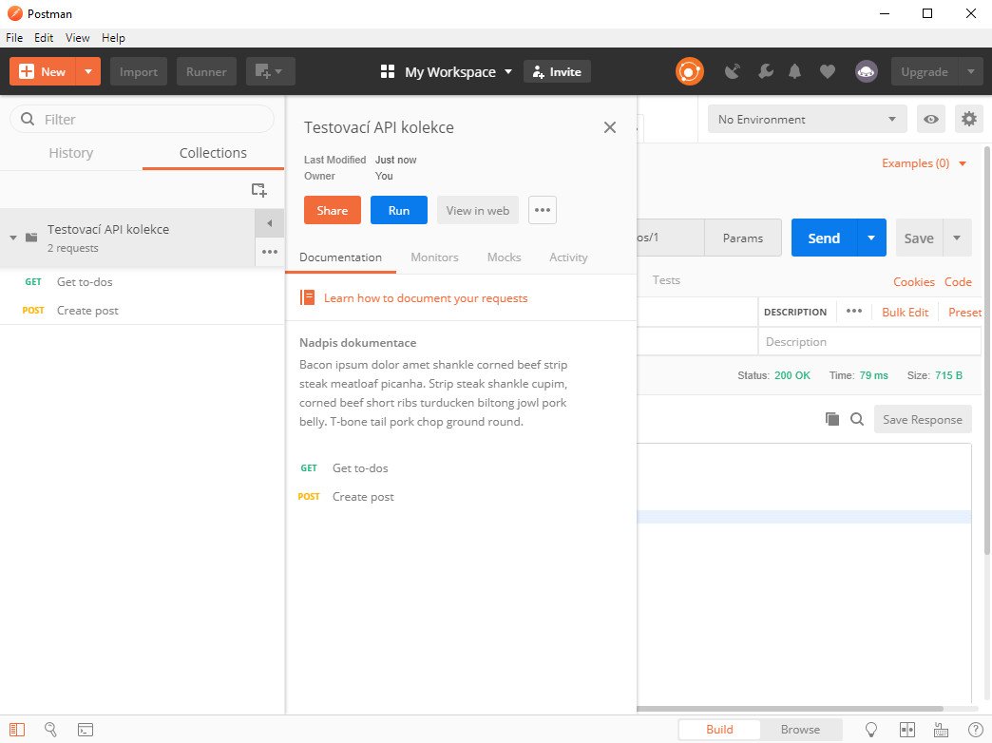
Task: Open manage environments gear icon
Action: [x=968, y=119]
